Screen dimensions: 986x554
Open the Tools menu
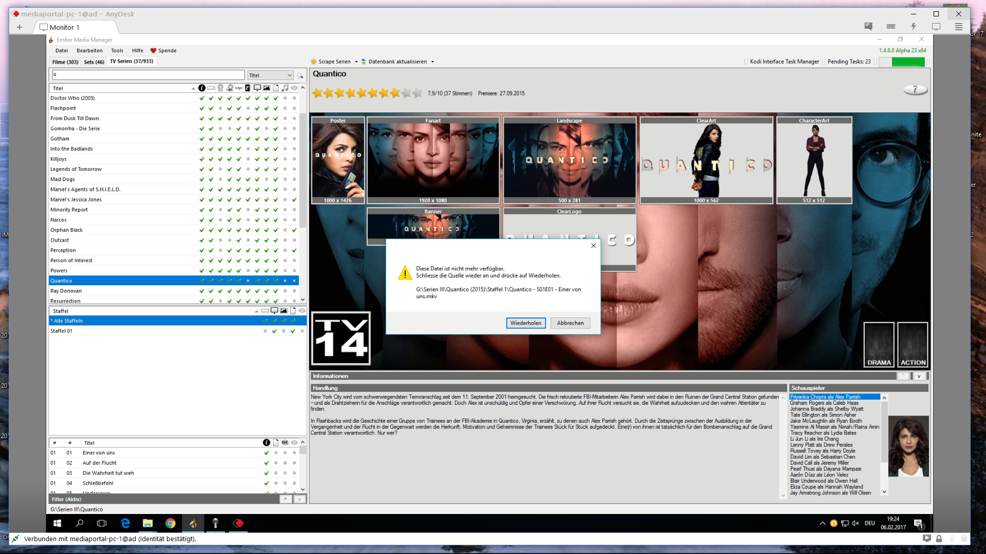tap(117, 51)
